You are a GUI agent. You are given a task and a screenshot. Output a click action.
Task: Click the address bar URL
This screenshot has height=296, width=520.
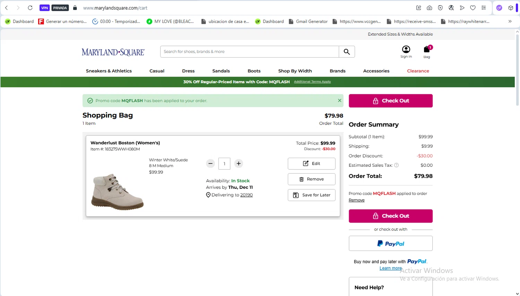(115, 8)
